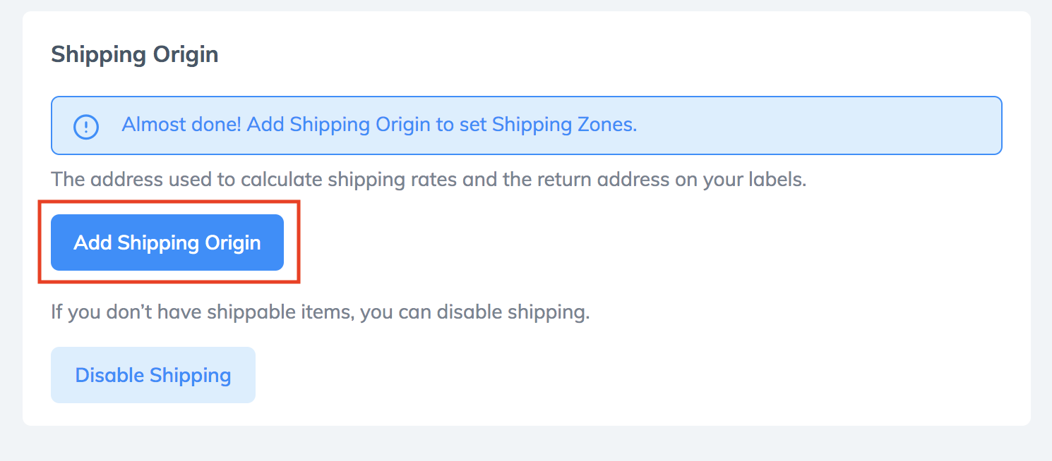Click the Add Shipping Origin button
The width and height of the screenshot is (1052, 461).
click(x=167, y=242)
